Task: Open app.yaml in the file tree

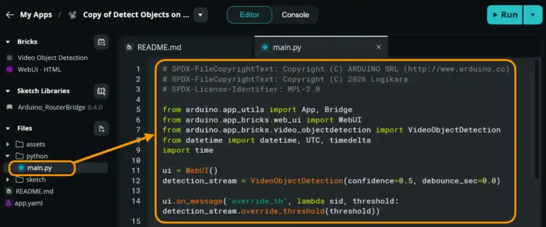Action: pyautogui.click(x=29, y=203)
